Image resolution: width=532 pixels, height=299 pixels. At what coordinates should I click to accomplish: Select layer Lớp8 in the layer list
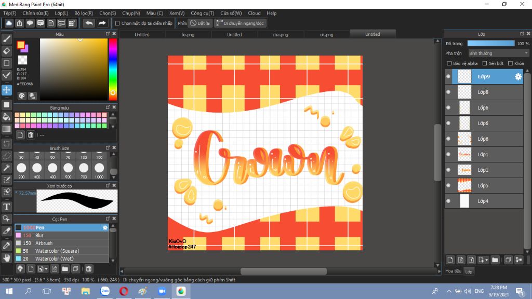tap(484, 92)
